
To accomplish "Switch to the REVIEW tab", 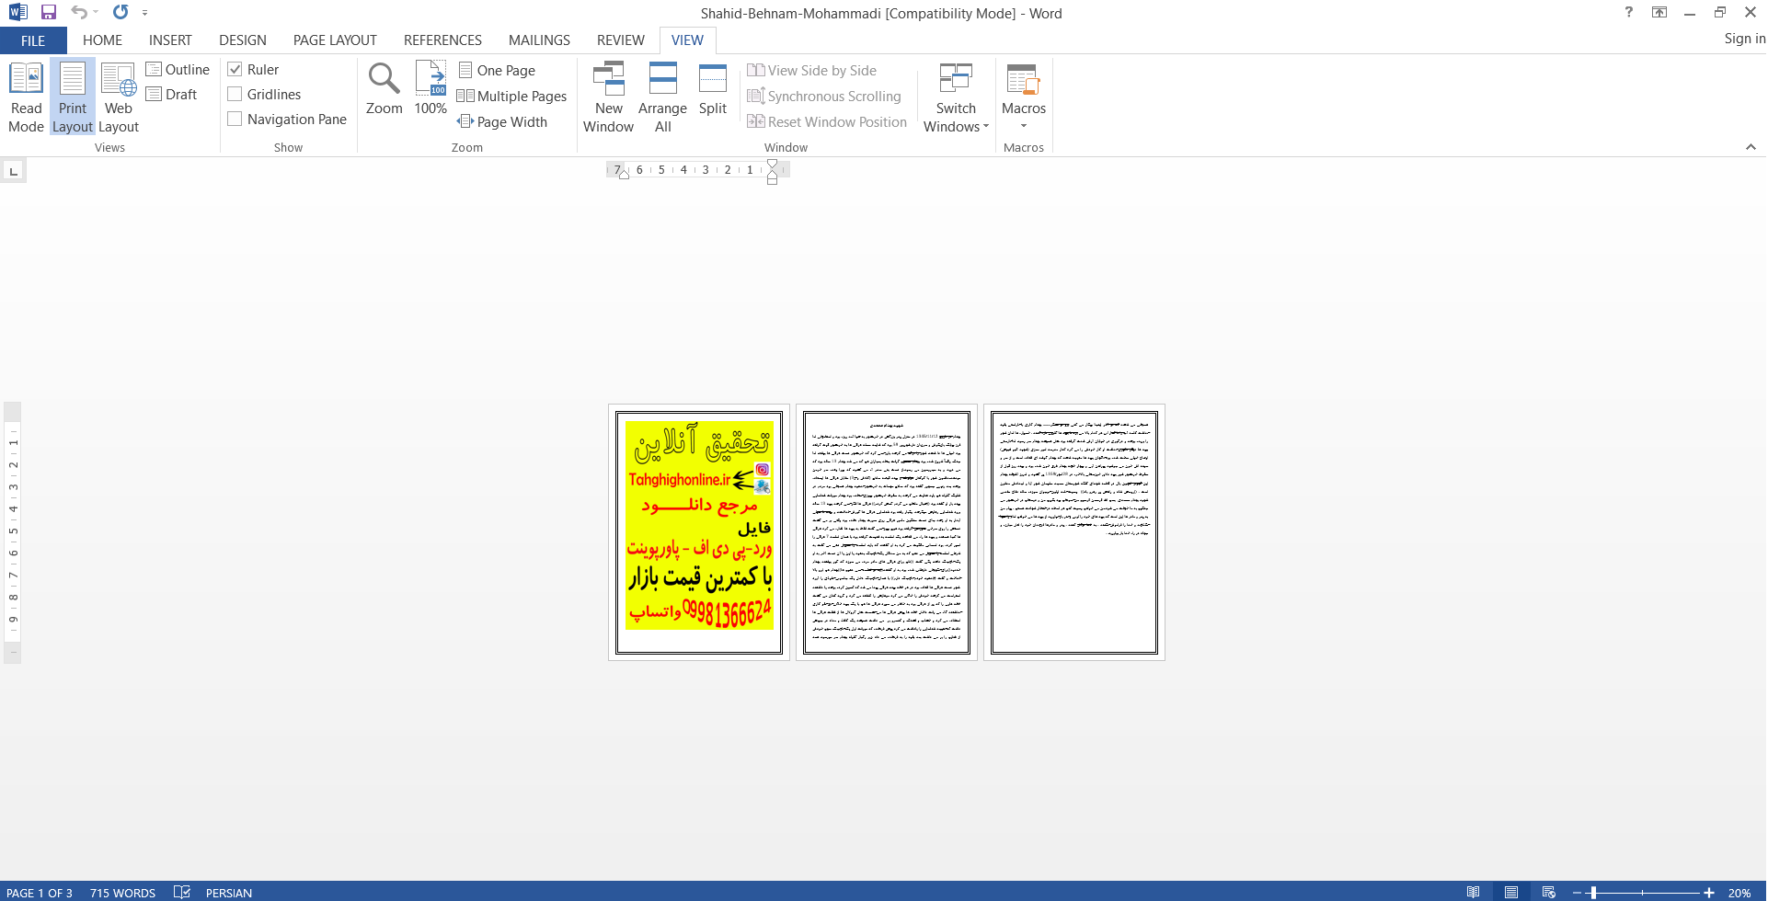I will click(620, 40).
